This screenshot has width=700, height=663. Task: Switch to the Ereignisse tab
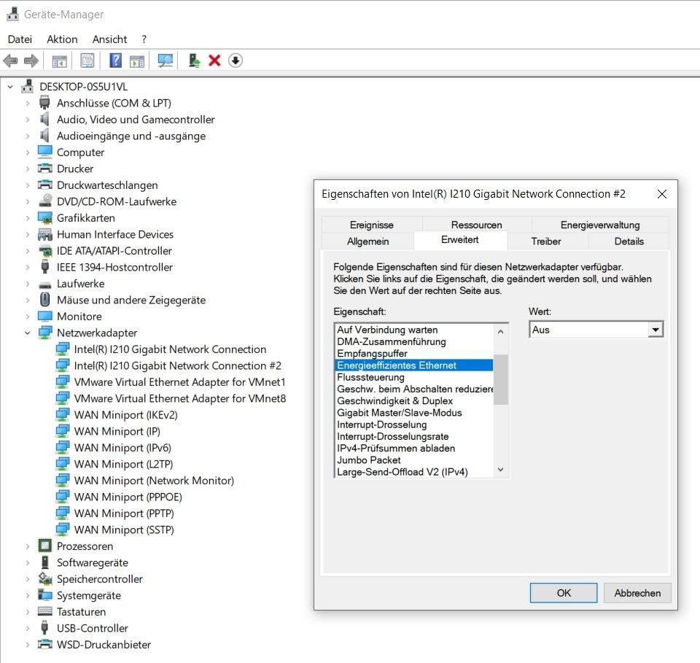pyautogui.click(x=371, y=225)
